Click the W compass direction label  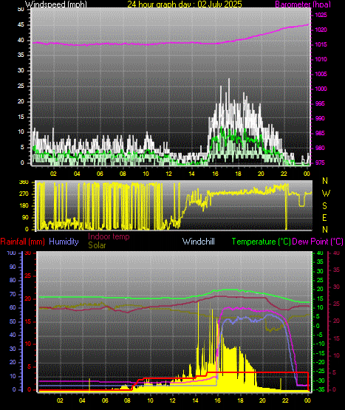(x=326, y=194)
